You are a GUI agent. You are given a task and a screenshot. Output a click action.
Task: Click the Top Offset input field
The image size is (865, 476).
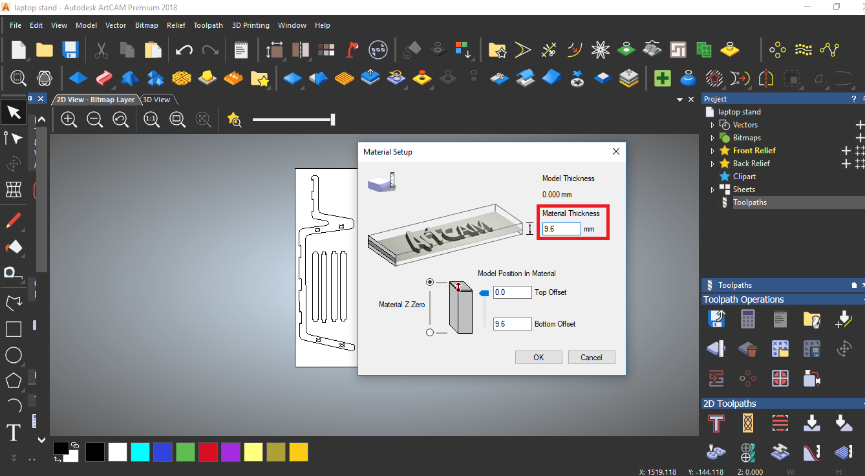coord(513,292)
